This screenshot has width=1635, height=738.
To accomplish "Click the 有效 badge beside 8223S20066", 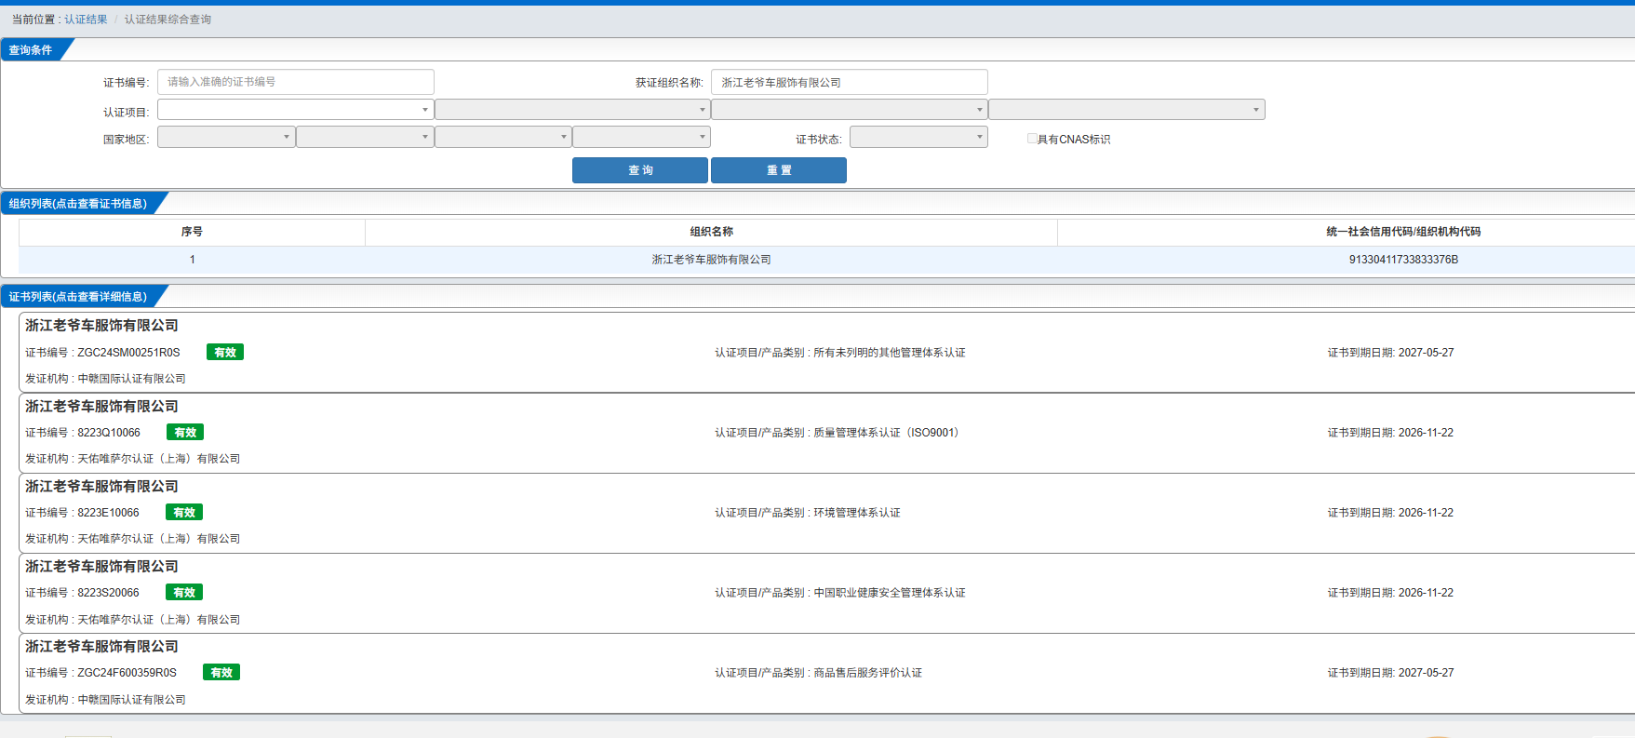I will 184,593.
